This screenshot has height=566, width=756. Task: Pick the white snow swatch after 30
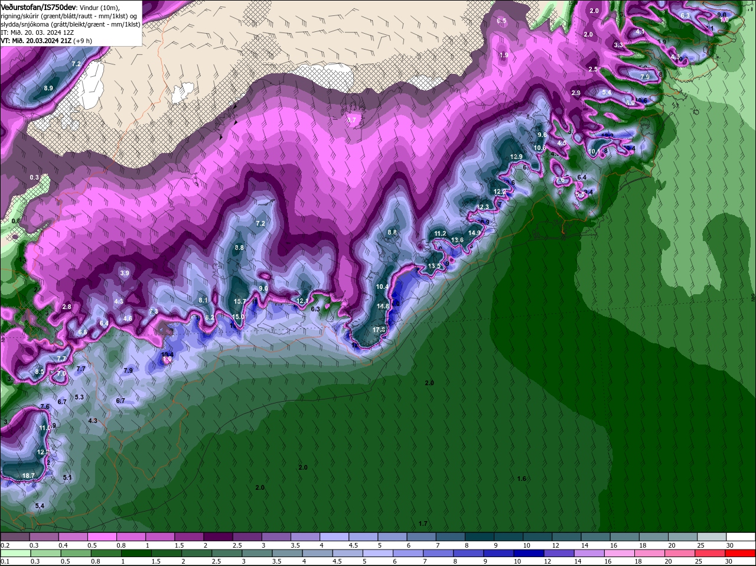pyautogui.click(x=741, y=536)
